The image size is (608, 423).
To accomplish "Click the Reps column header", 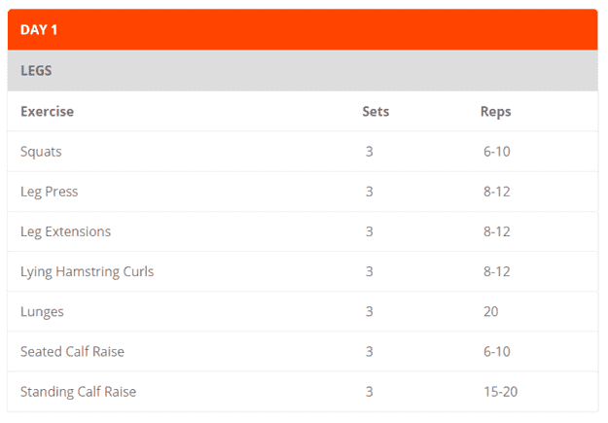I will pyautogui.click(x=495, y=112).
